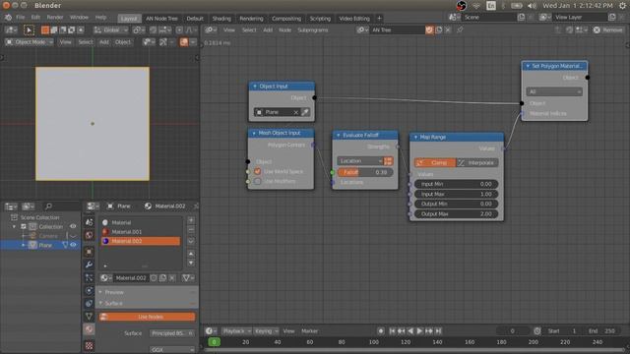Collapse the Map Range node

415,138
